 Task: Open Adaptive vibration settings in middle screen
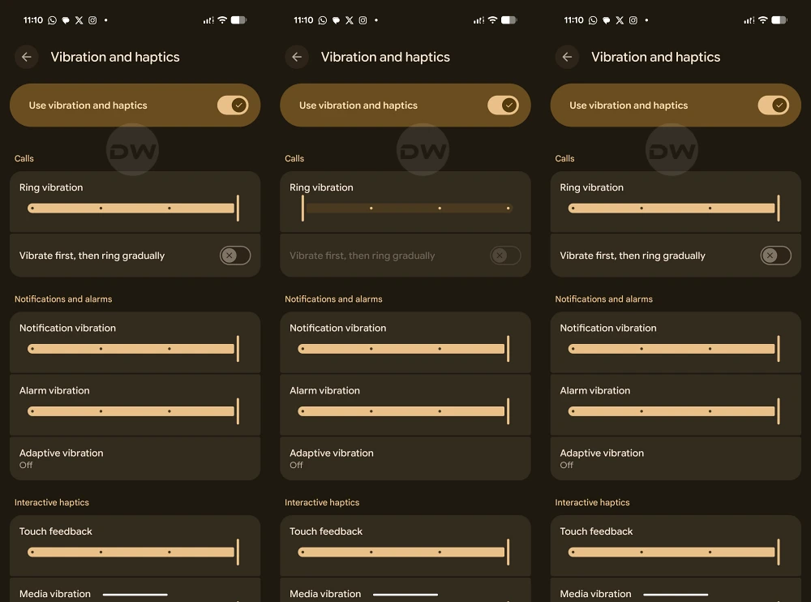coord(405,458)
